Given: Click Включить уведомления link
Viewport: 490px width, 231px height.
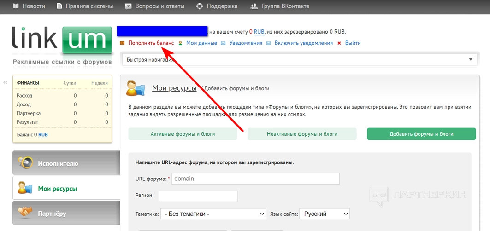Looking at the screenshot, I should 304,43.
